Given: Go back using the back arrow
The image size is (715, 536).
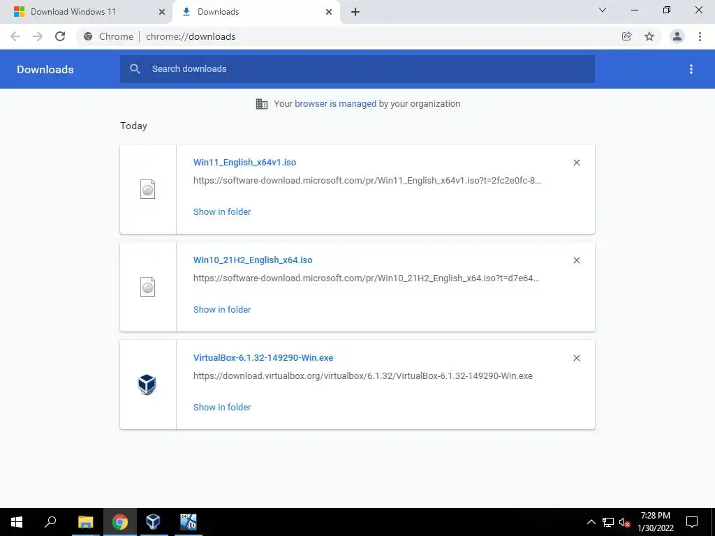Looking at the screenshot, I should click(15, 36).
